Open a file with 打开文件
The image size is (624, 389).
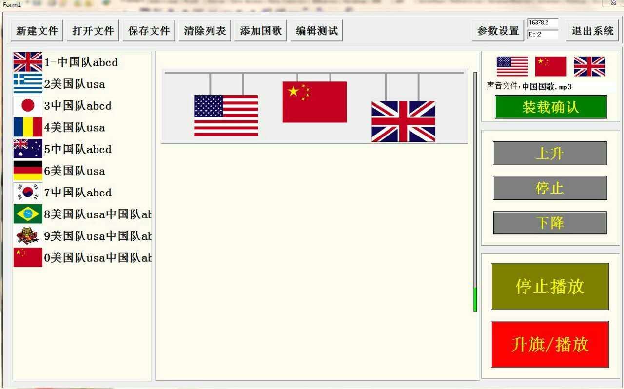coord(93,31)
